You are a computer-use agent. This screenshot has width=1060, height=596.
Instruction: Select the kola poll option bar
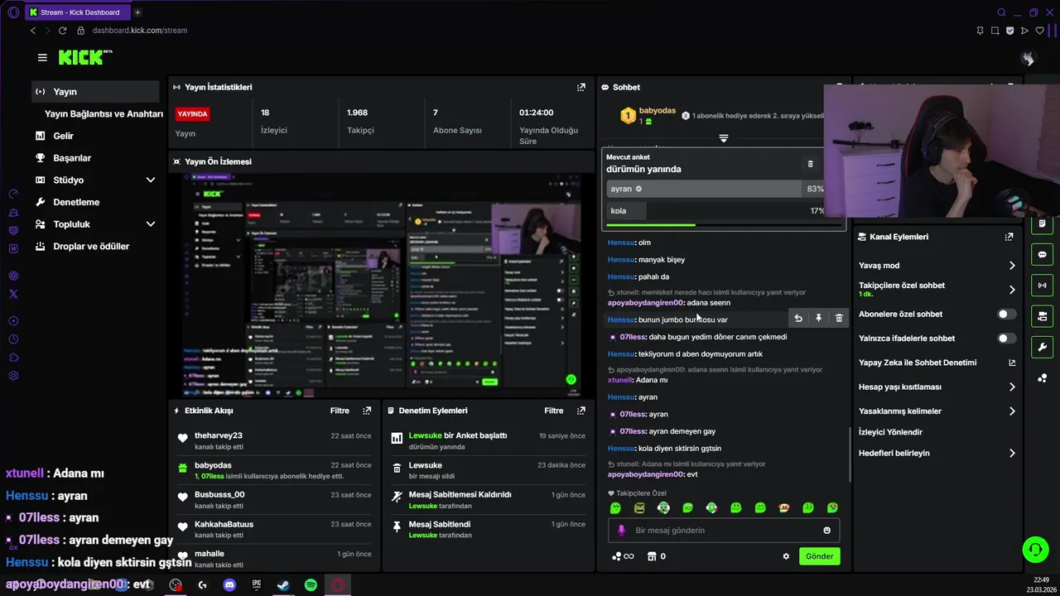715,211
